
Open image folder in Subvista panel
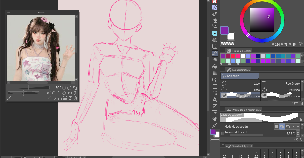tap(65, 98)
